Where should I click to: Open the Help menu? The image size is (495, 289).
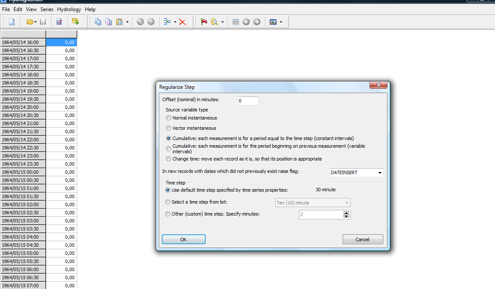click(x=90, y=9)
